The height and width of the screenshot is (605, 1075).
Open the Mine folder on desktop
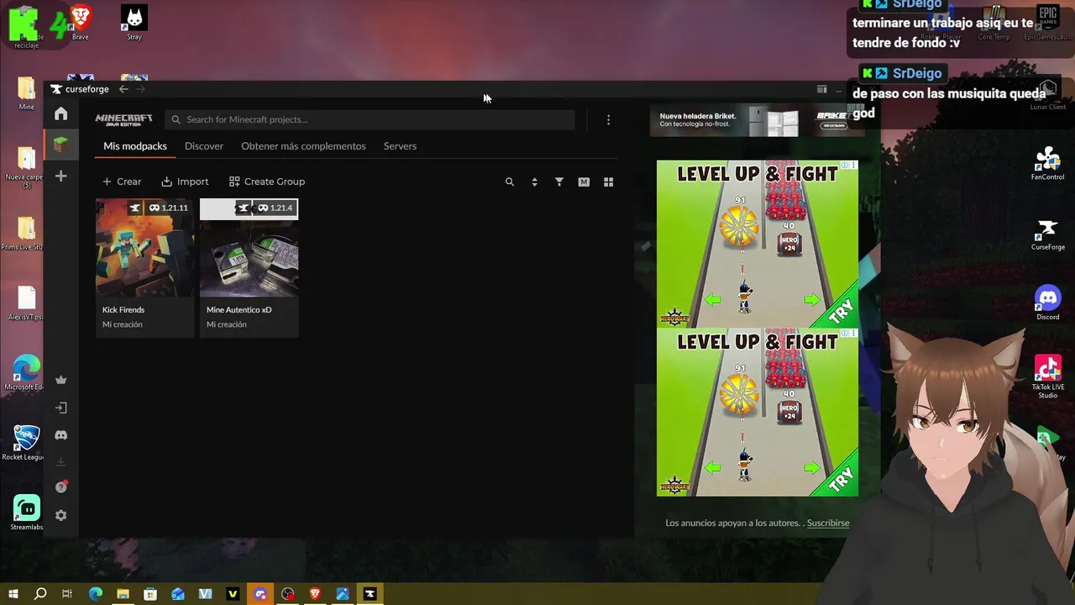point(26,93)
